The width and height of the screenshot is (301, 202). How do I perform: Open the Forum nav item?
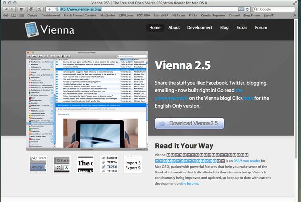[x=261, y=28]
